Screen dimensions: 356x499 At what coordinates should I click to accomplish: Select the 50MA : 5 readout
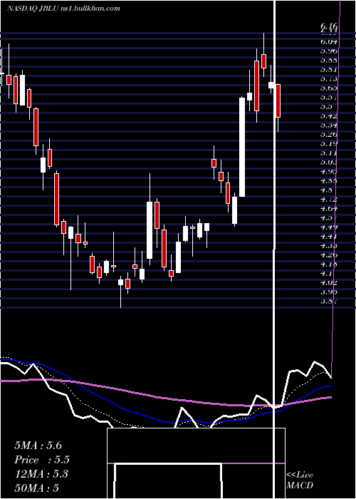coord(37,488)
